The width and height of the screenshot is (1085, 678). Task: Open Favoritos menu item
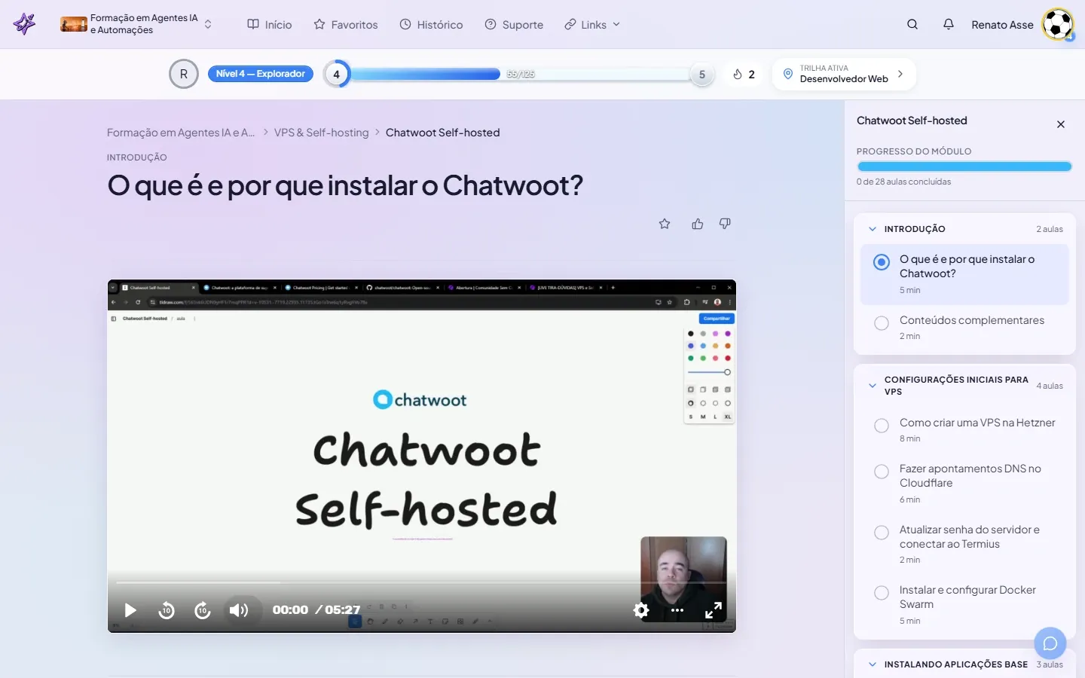click(x=346, y=24)
